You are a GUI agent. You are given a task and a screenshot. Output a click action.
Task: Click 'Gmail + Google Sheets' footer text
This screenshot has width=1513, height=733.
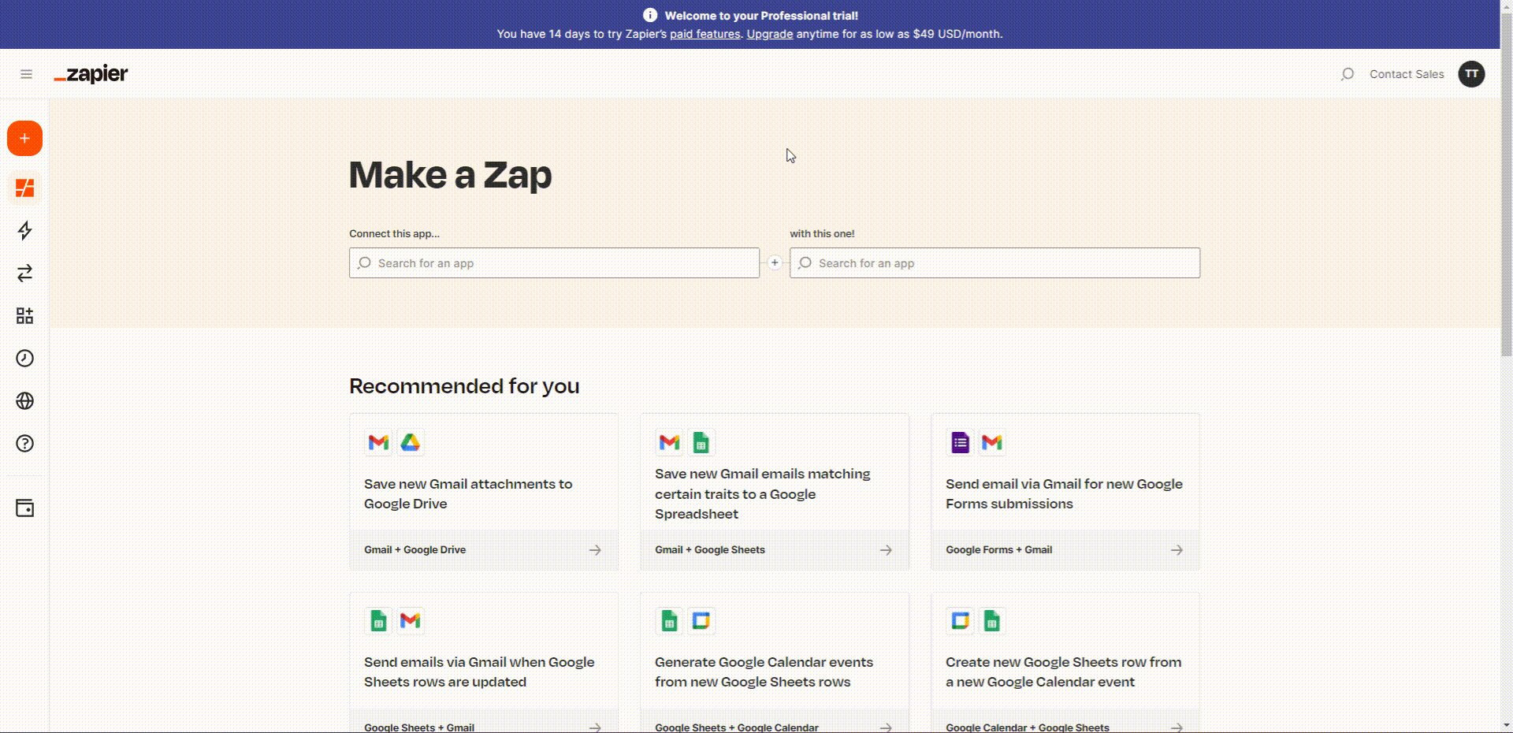coord(709,550)
